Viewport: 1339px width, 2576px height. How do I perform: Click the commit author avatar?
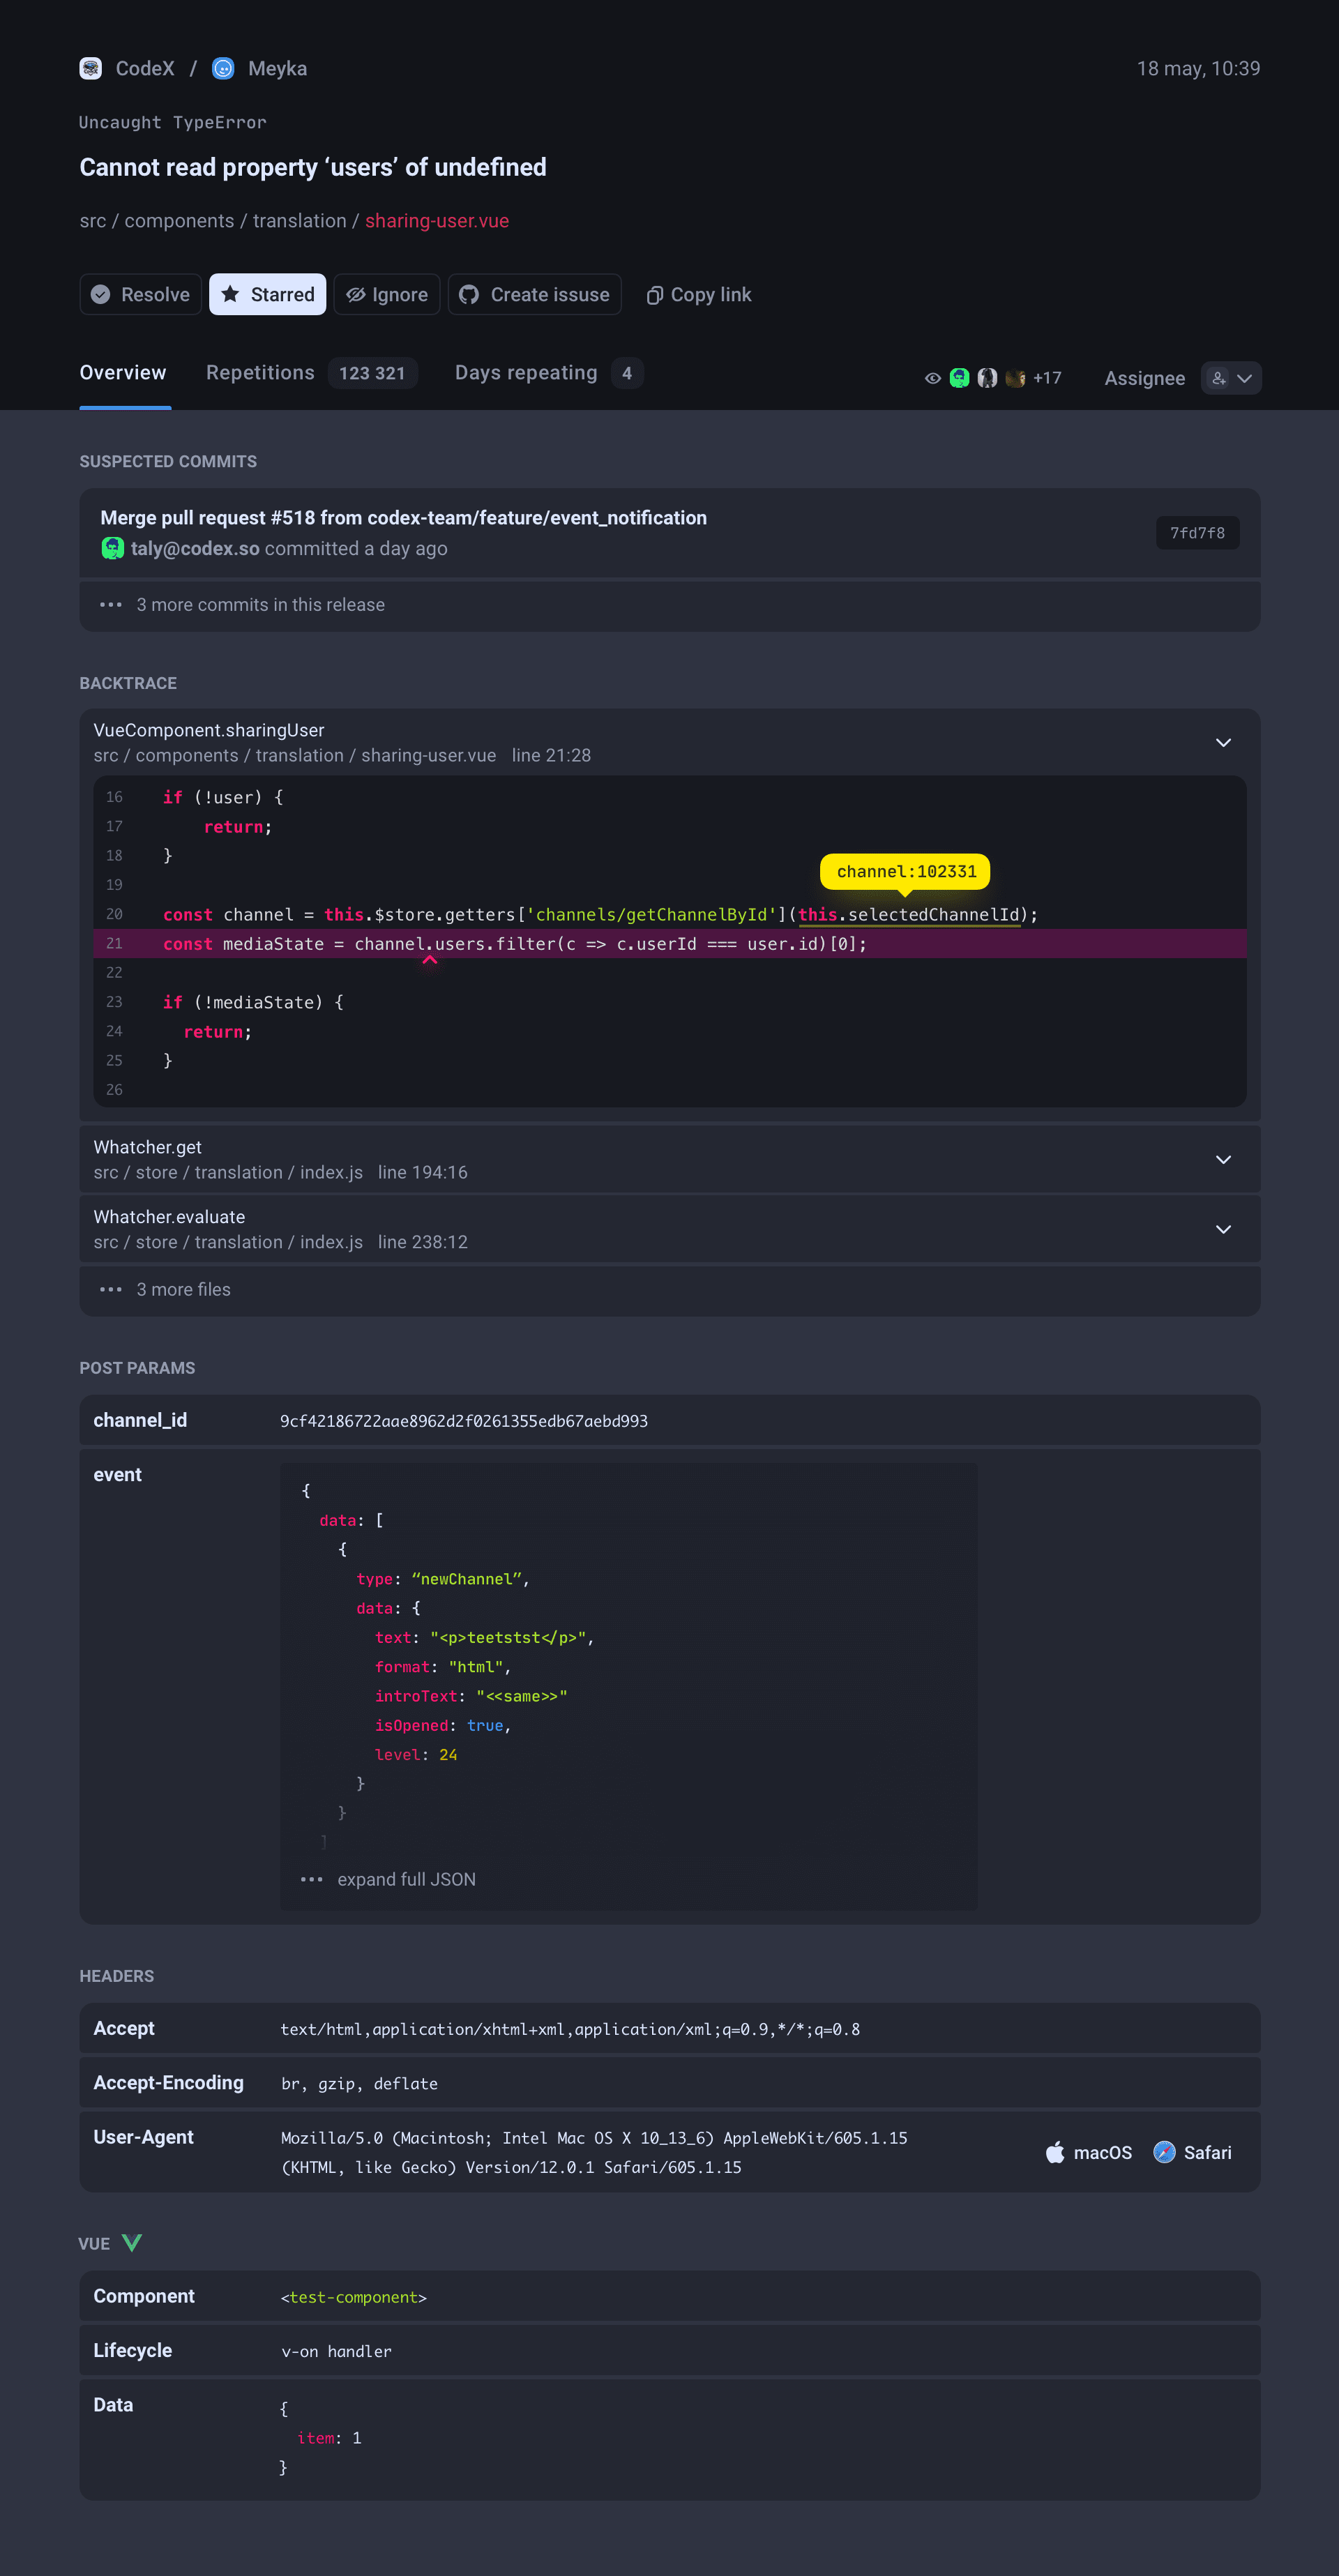pyautogui.click(x=112, y=548)
